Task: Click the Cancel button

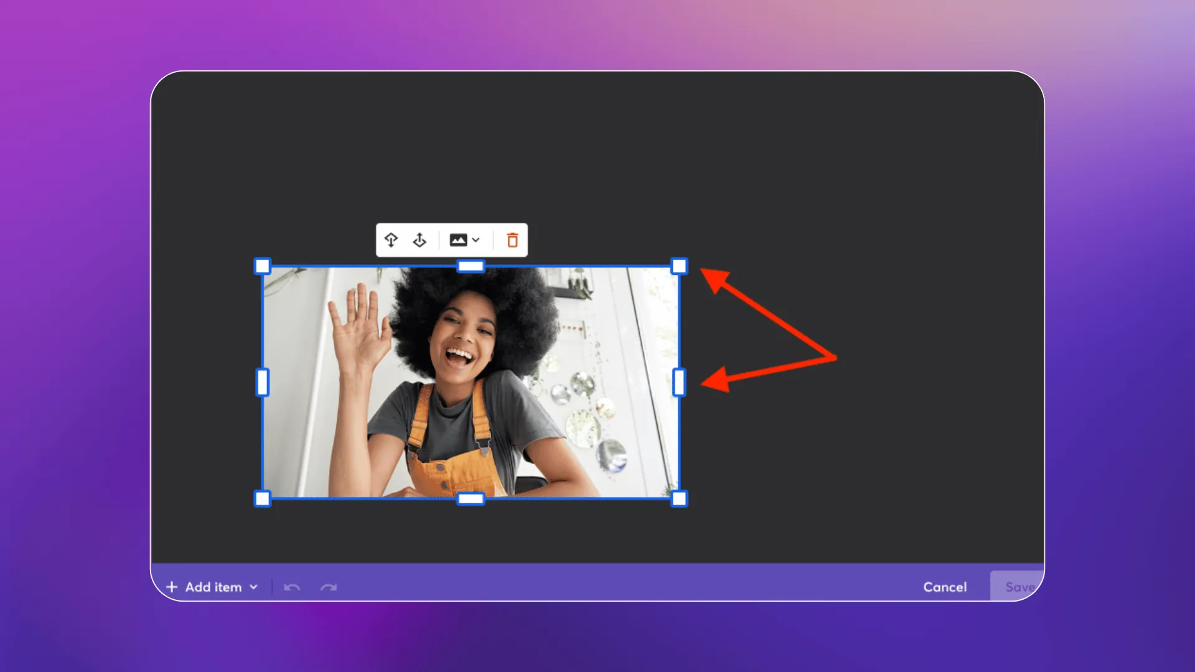Action: click(x=945, y=587)
